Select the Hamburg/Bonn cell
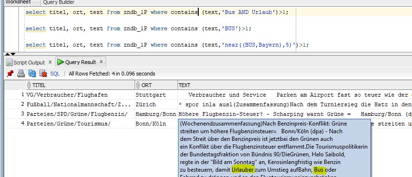 [x=156, y=114]
